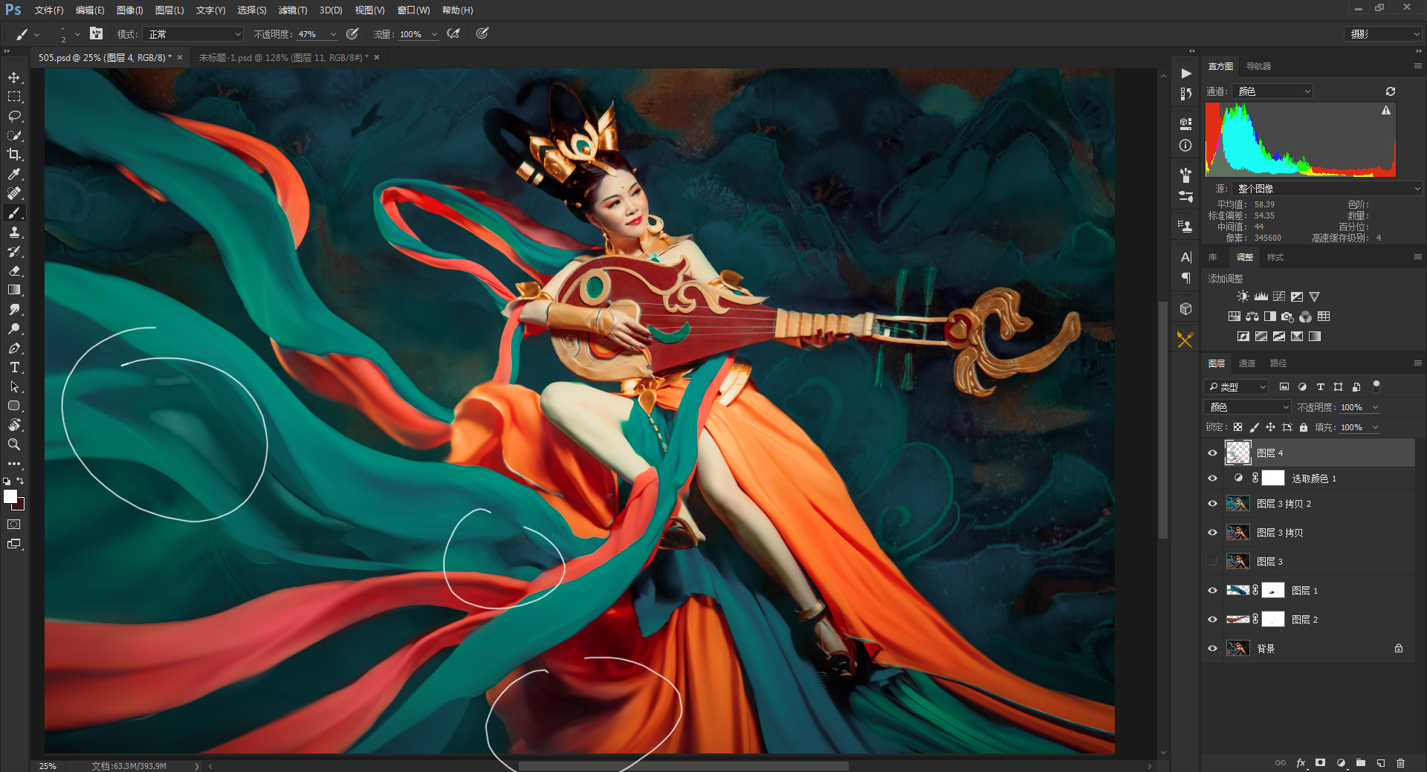Hide layer 图层 4
Screen dimensions: 1427x772
coord(1213,453)
